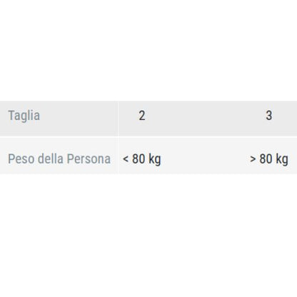Click the Peso della Persona label

click(x=59, y=159)
